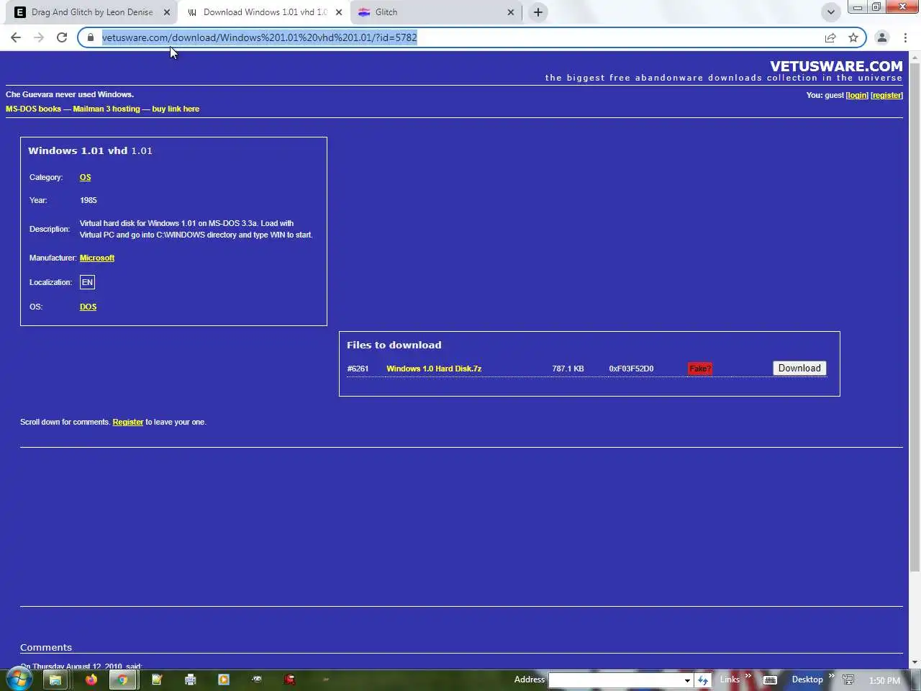Expand the Links toolbar chevron
921x691 pixels.
(x=748, y=676)
